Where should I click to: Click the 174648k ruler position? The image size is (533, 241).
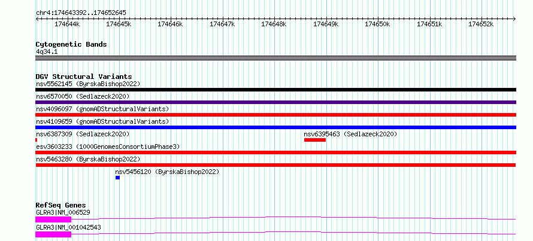click(274, 24)
